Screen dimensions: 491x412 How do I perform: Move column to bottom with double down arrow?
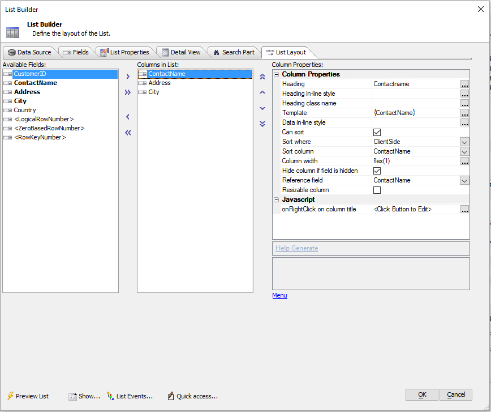[262, 124]
